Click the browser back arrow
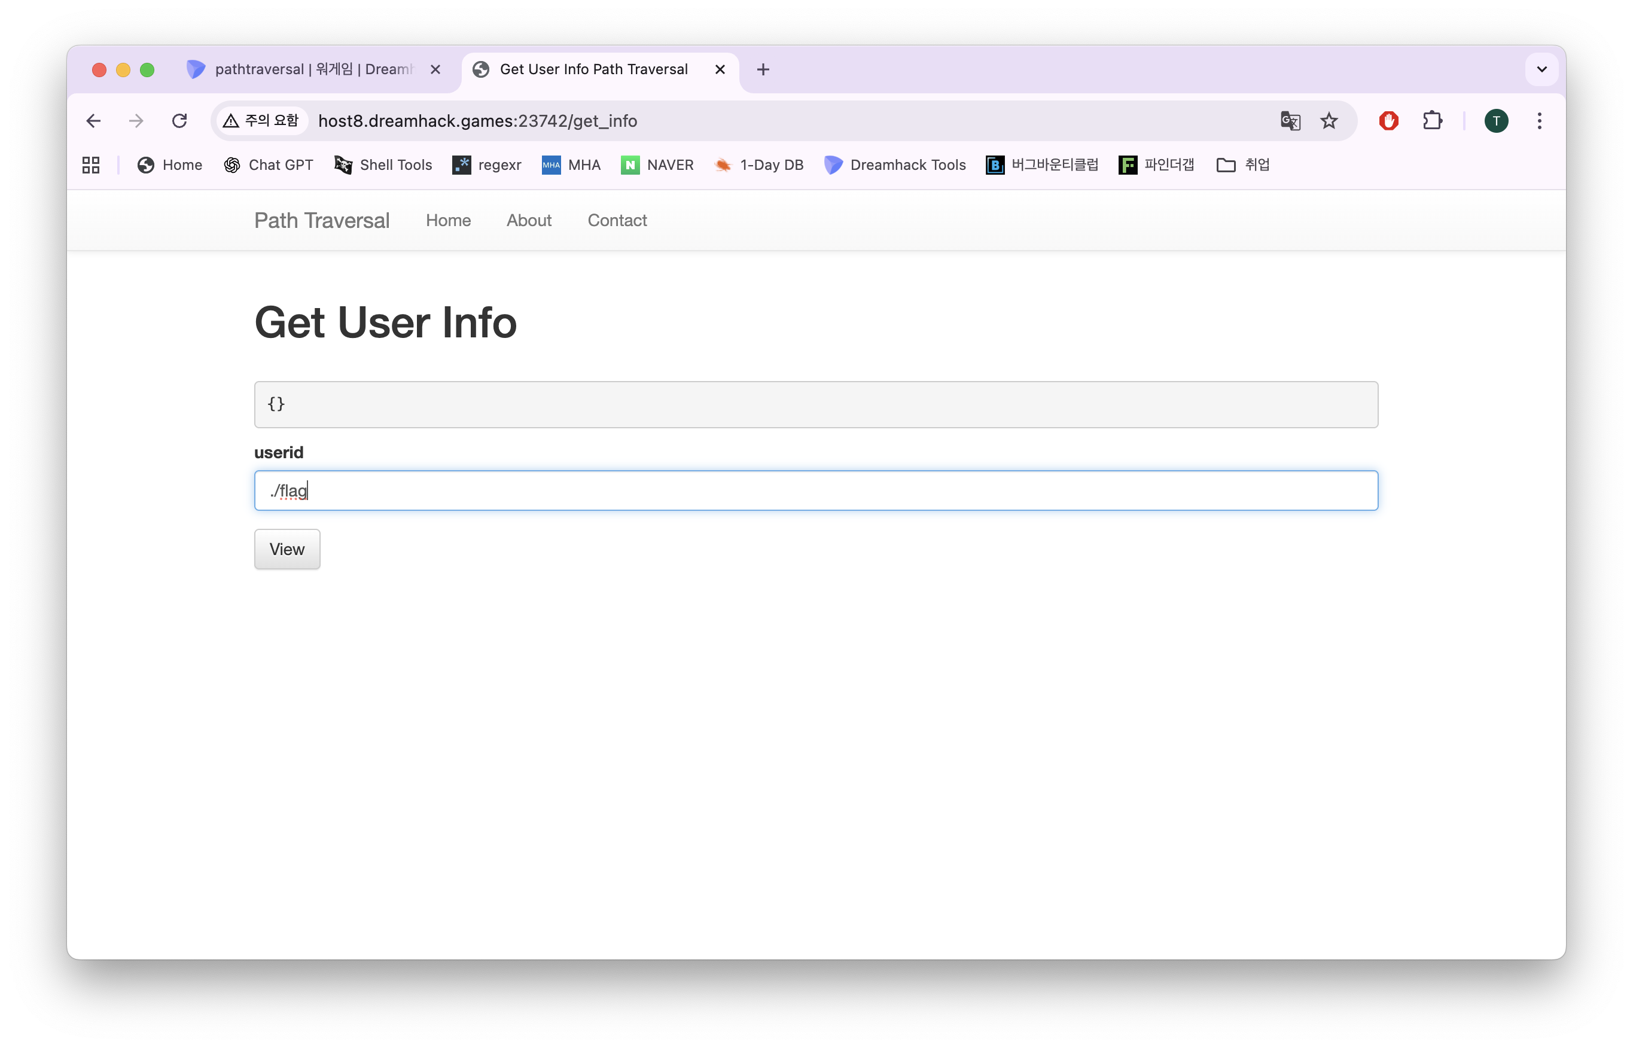Viewport: 1633px width, 1048px height. [93, 121]
